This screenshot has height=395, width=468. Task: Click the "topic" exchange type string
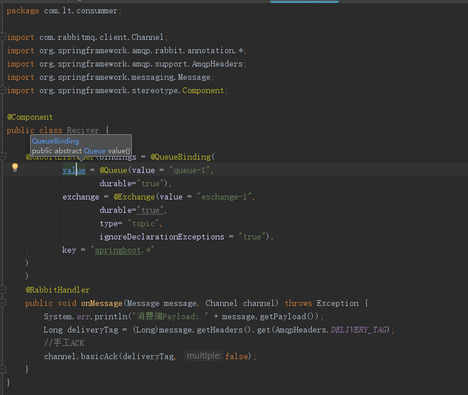click(x=143, y=223)
